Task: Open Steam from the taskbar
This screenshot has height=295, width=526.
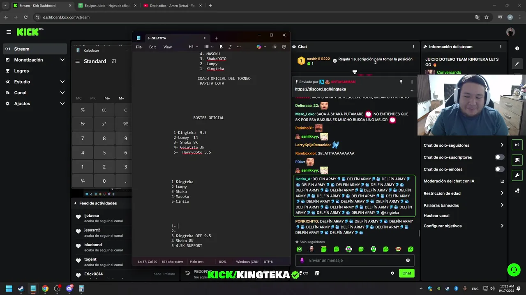Action: pyautogui.click(x=21, y=288)
